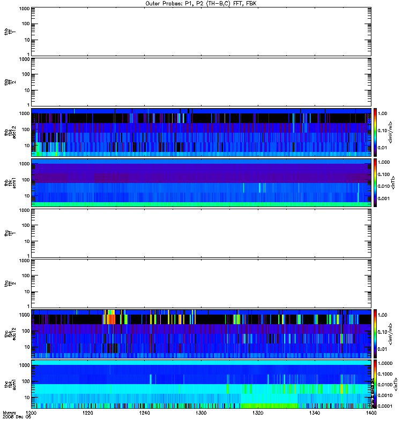The height and width of the screenshot is (428, 402).
Task: Click the 'thb fbk edc12' y-axis panel label
Action: point(10,132)
